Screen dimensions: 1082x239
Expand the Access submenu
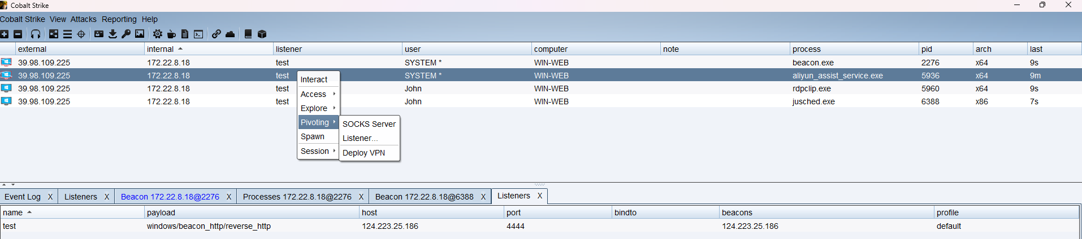(318, 94)
